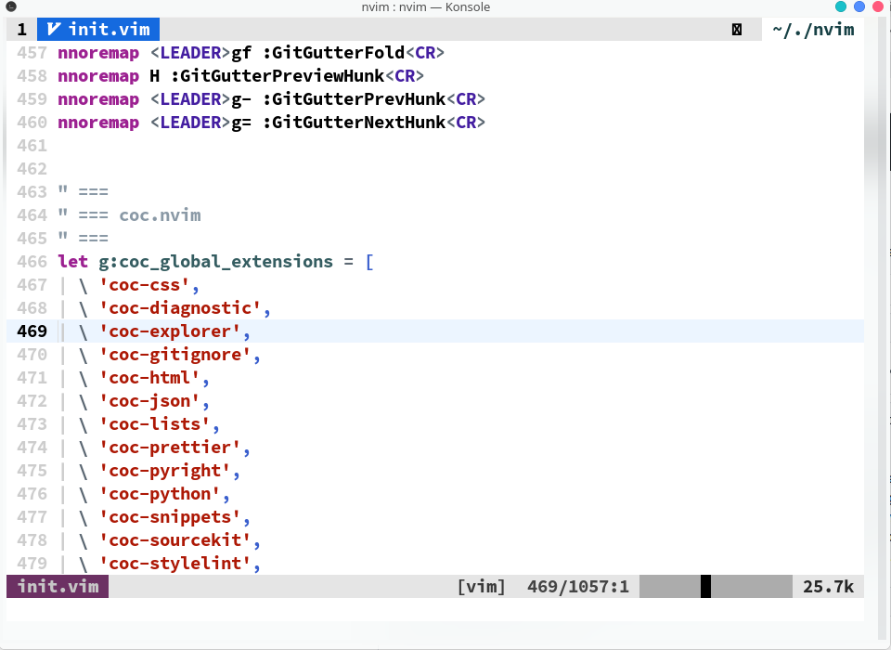This screenshot has height=650, width=891.
Task: Click the [vim] filetype indicator in the statusline
Action: click(x=480, y=586)
